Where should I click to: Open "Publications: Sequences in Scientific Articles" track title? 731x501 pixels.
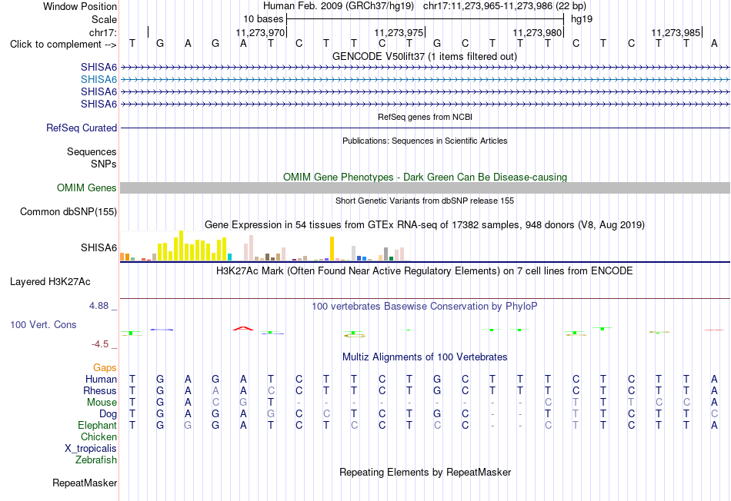(x=425, y=141)
